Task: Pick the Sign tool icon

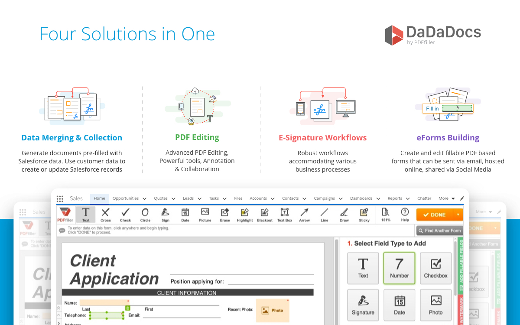Action: 165,214
